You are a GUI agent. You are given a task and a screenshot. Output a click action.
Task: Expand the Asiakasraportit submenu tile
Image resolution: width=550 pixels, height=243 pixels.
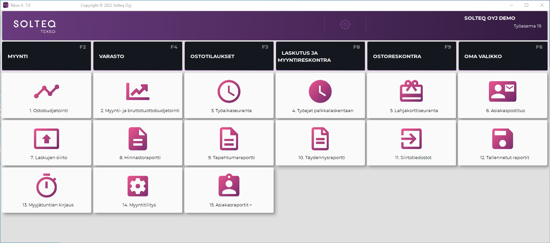pyautogui.click(x=230, y=205)
